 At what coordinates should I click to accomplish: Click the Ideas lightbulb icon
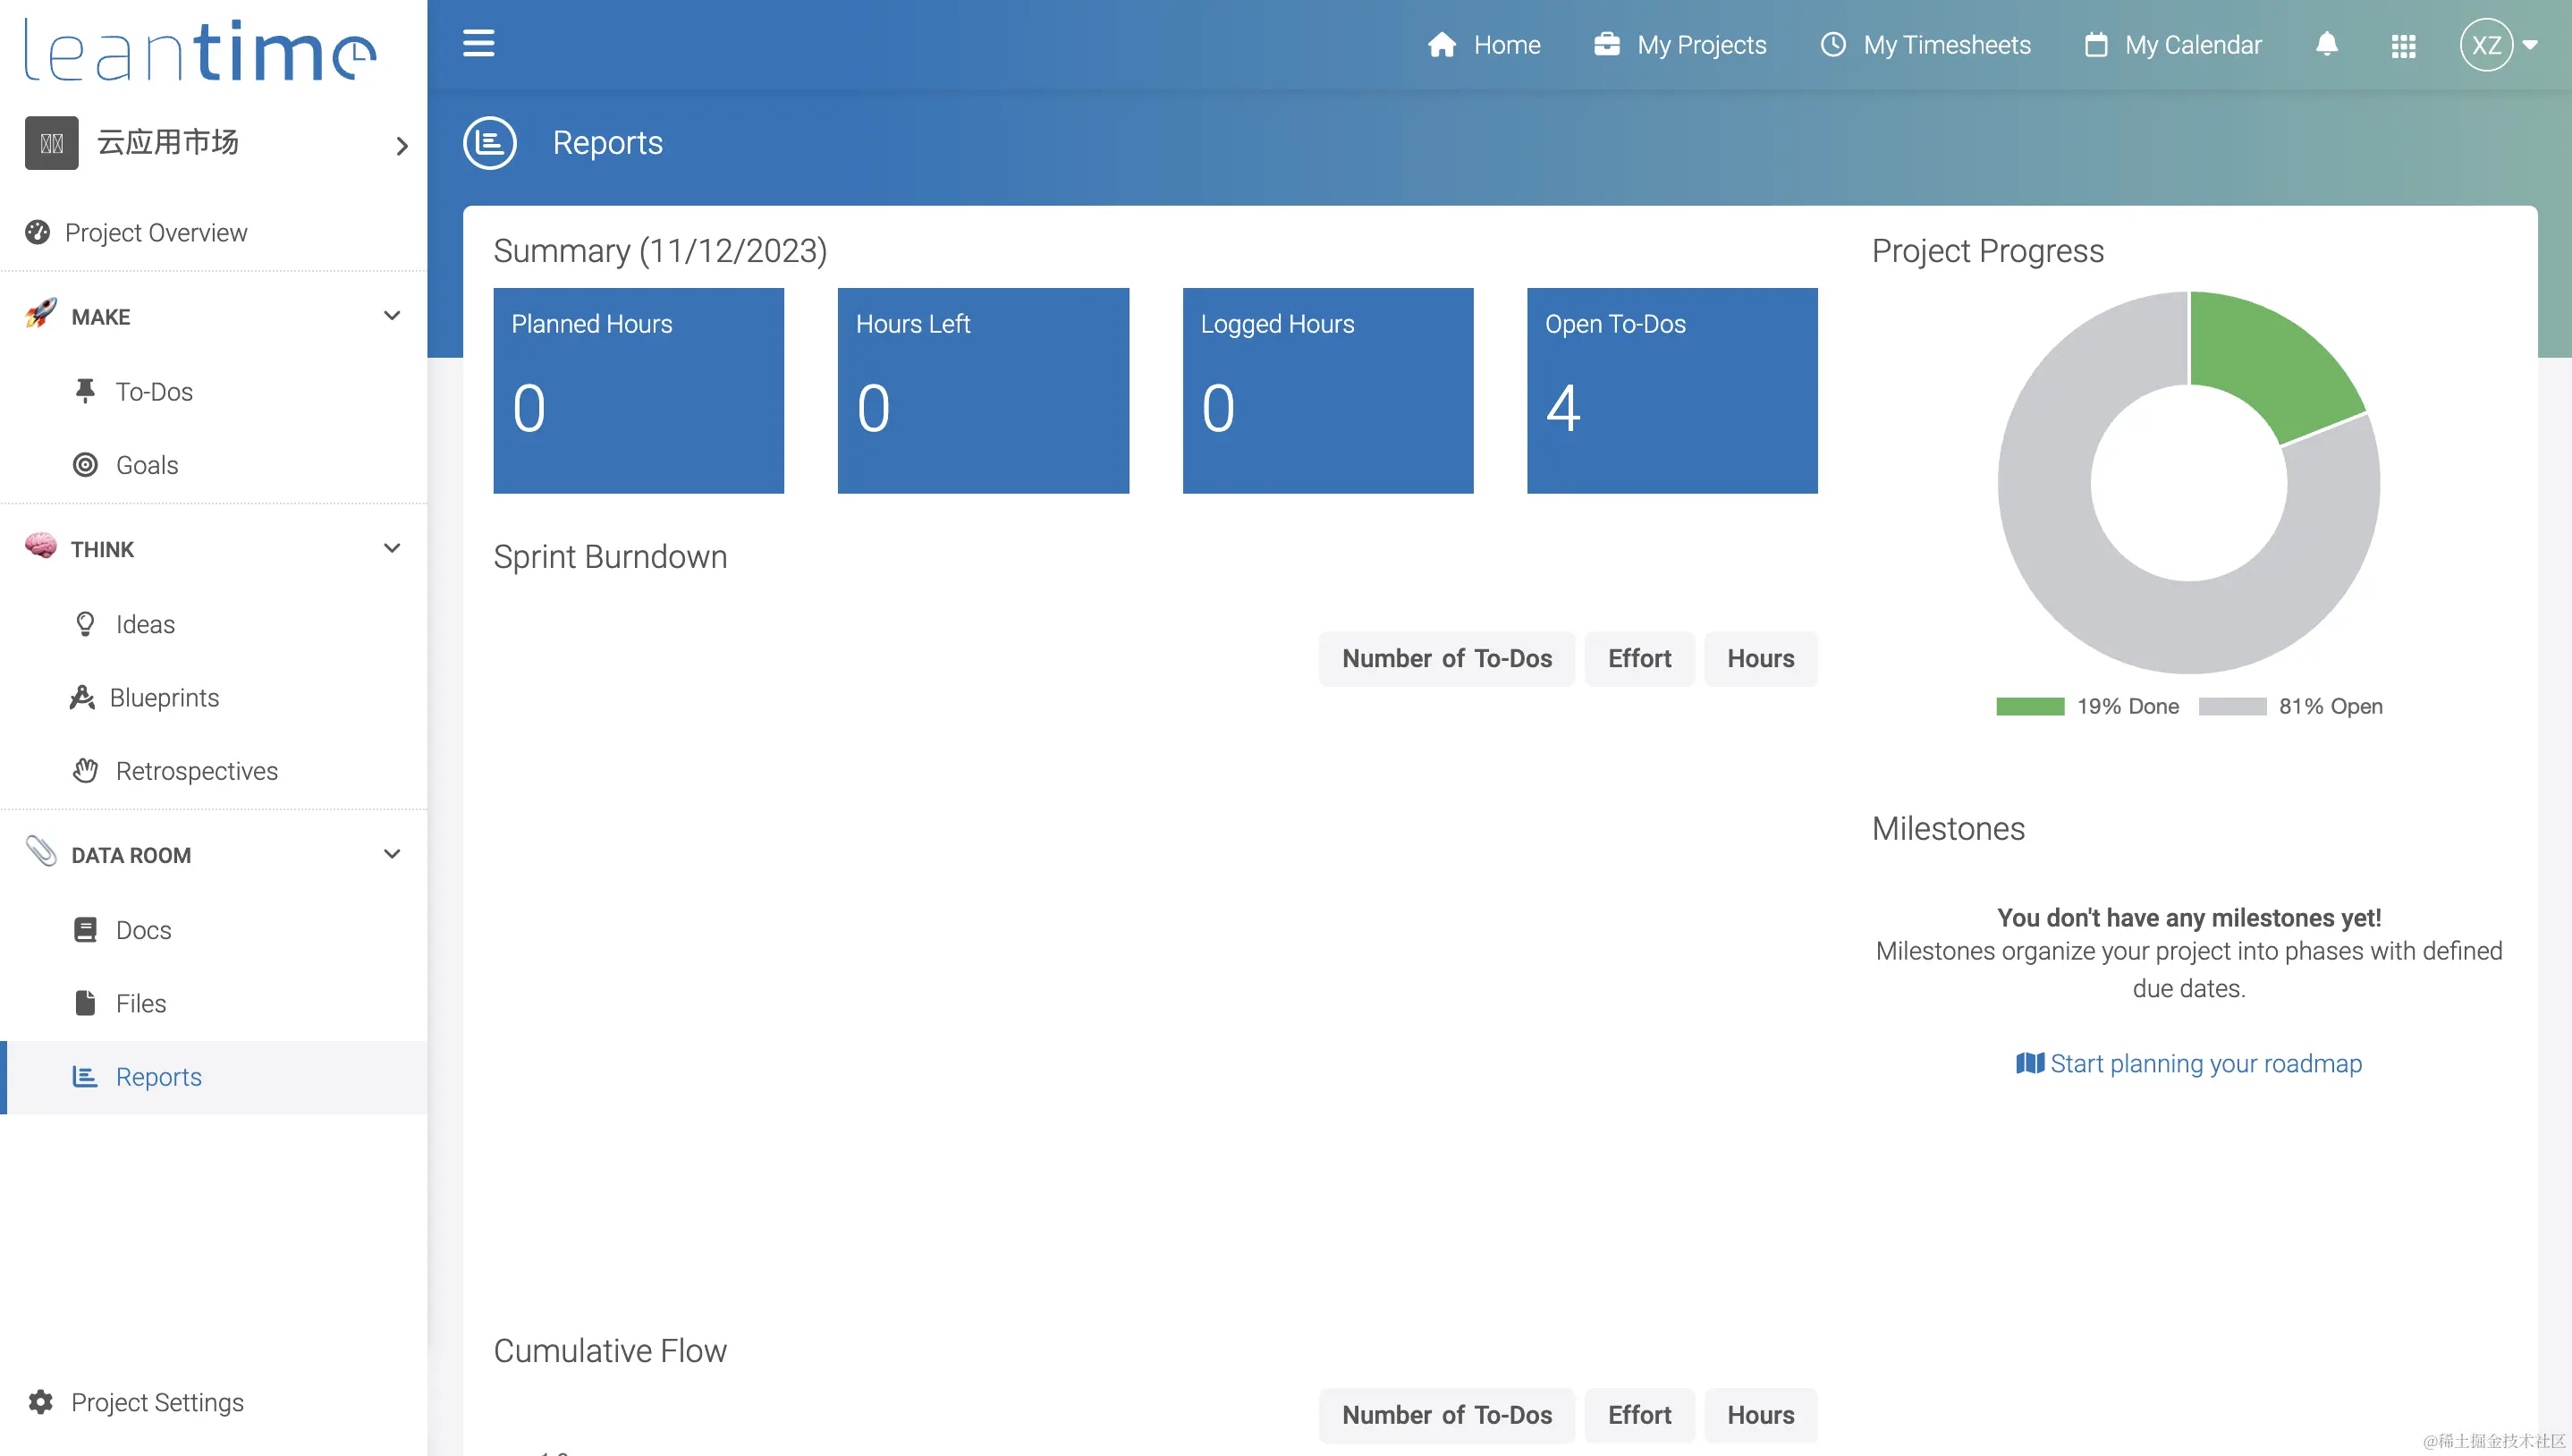pos(85,624)
